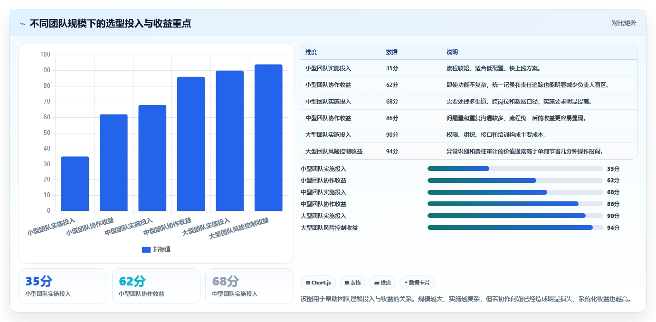Screen dimensions: 656x322
Task: Click the 大型团队风险控制收益 chart bar at 94
Action: coord(268,138)
